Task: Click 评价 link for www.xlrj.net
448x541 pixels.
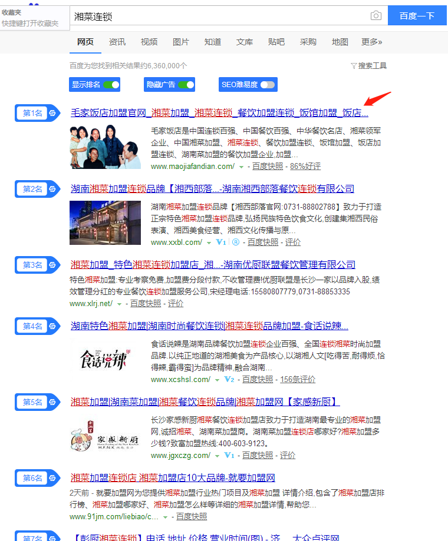Action: click(x=176, y=303)
